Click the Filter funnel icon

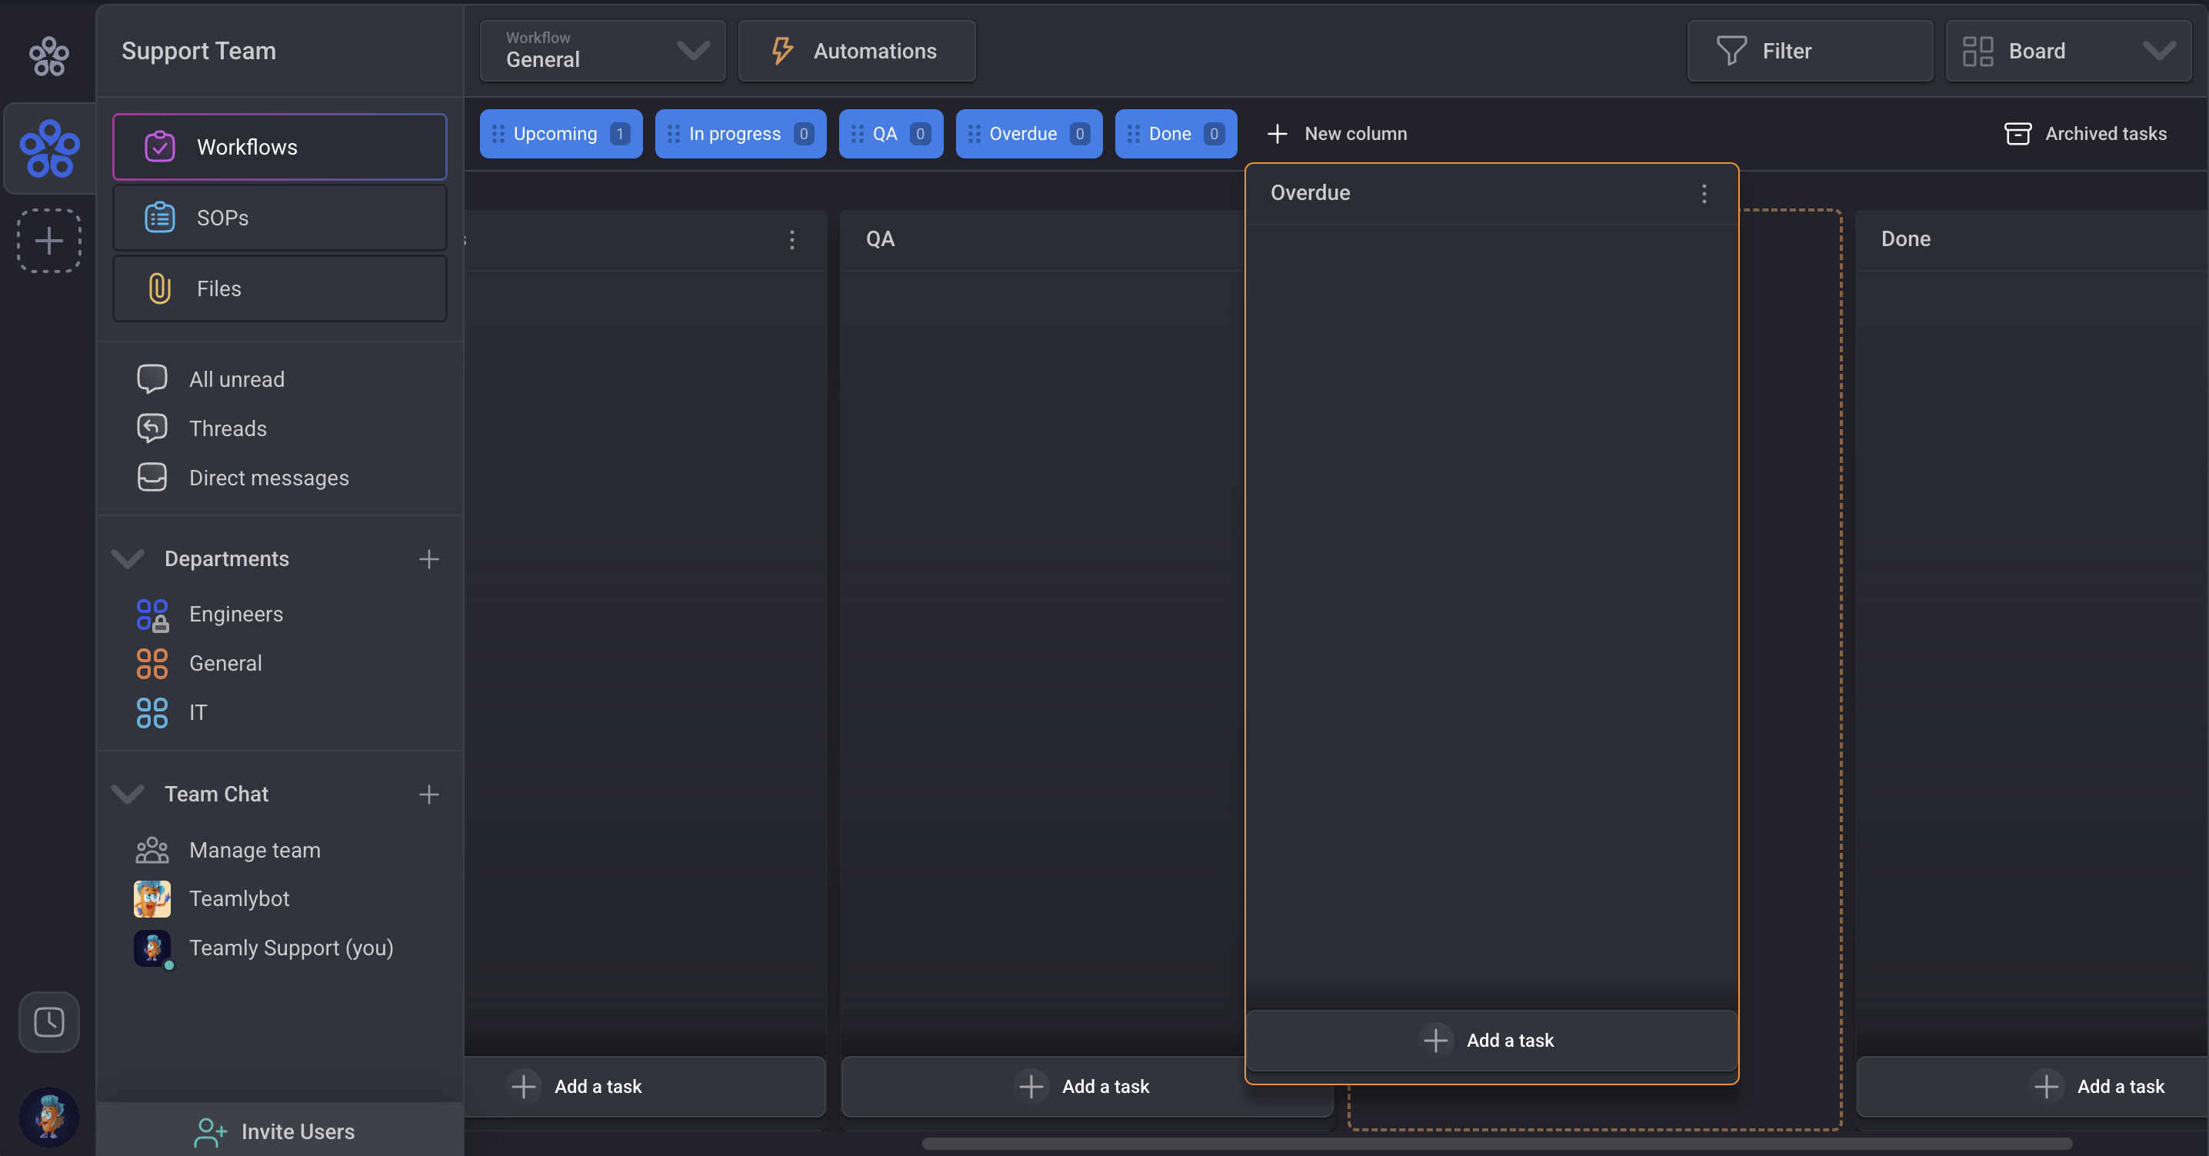click(x=1731, y=52)
